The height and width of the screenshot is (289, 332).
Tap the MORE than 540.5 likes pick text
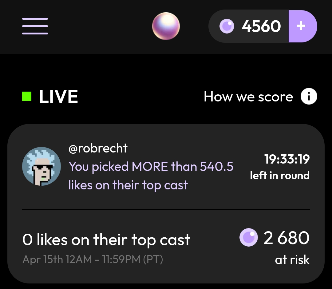(x=151, y=176)
